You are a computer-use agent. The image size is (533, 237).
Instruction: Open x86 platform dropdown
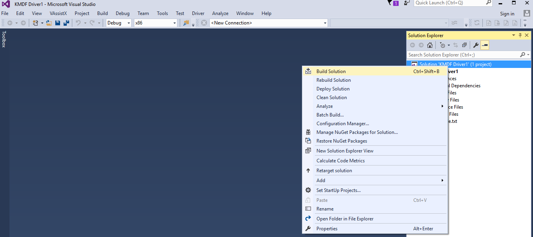pyautogui.click(x=156, y=23)
